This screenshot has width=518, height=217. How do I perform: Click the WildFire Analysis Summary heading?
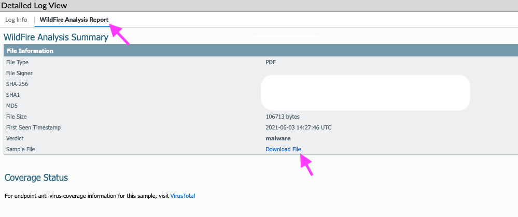pyautogui.click(x=56, y=37)
